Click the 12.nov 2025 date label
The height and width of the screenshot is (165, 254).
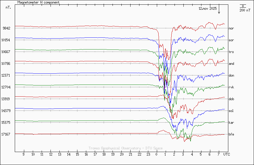(x=207, y=9)
